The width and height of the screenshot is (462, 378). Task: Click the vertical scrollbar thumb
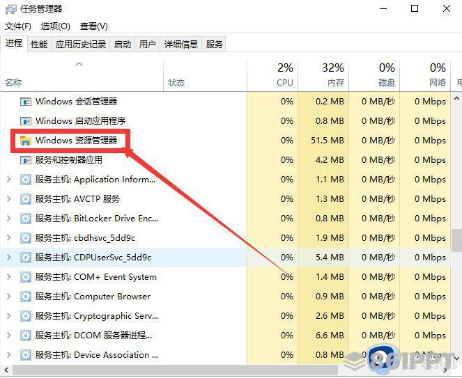(x=456, y=240)
